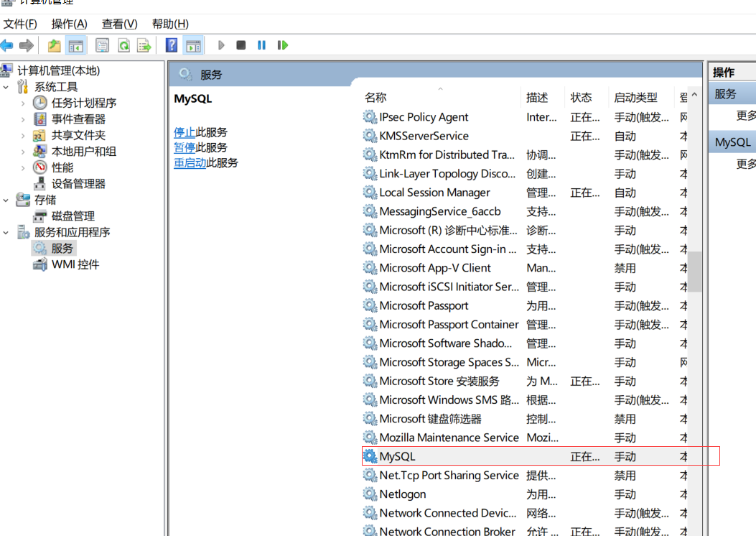Stop the service using the black square icon
The image size is (756, 536).
tap(241, 45)
